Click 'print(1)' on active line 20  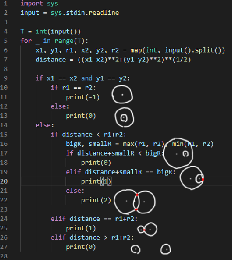pos(96,181)
